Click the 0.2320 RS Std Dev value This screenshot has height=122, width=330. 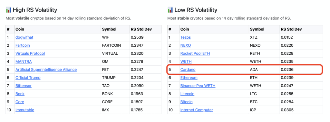pos(137,53)
